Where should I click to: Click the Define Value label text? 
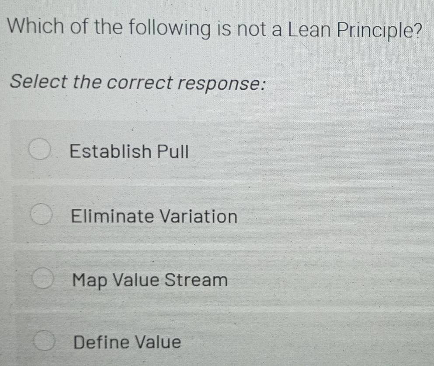pos(127,342)
